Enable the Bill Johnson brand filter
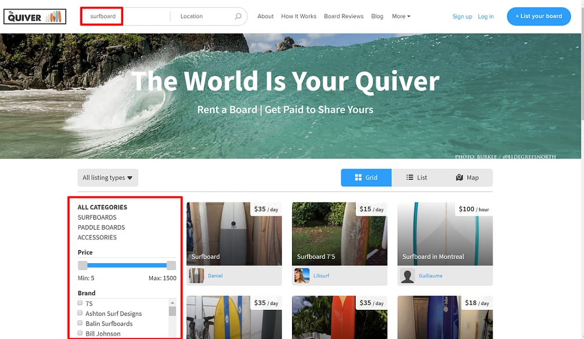Image resolution: width=584 pixels, height=339 pixels. 80,333
